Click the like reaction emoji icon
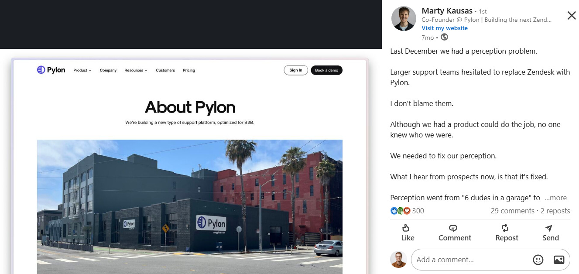This screenshot has height=274, width=579. click(x=394, y=211)
